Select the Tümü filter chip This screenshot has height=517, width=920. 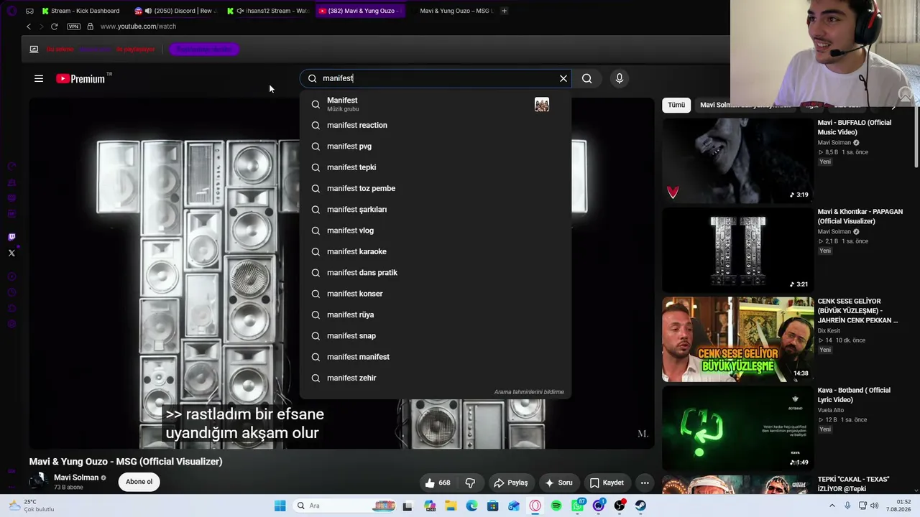[676, 105]
